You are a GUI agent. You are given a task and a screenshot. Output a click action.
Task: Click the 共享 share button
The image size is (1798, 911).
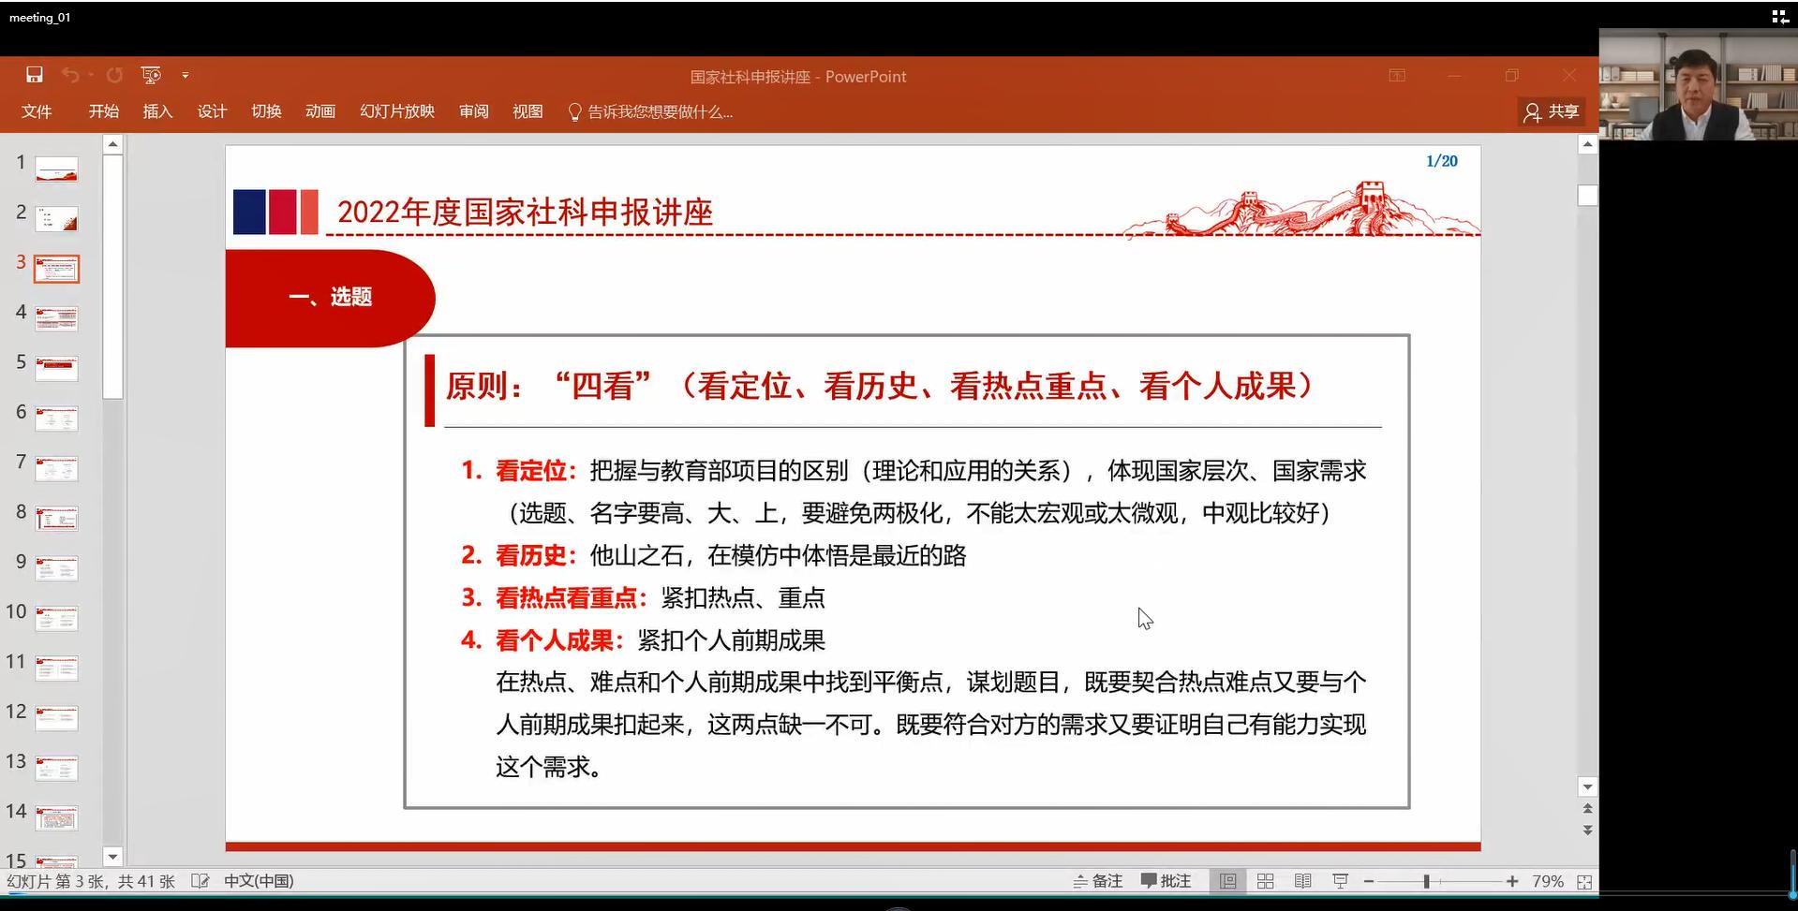(1552, 111)
